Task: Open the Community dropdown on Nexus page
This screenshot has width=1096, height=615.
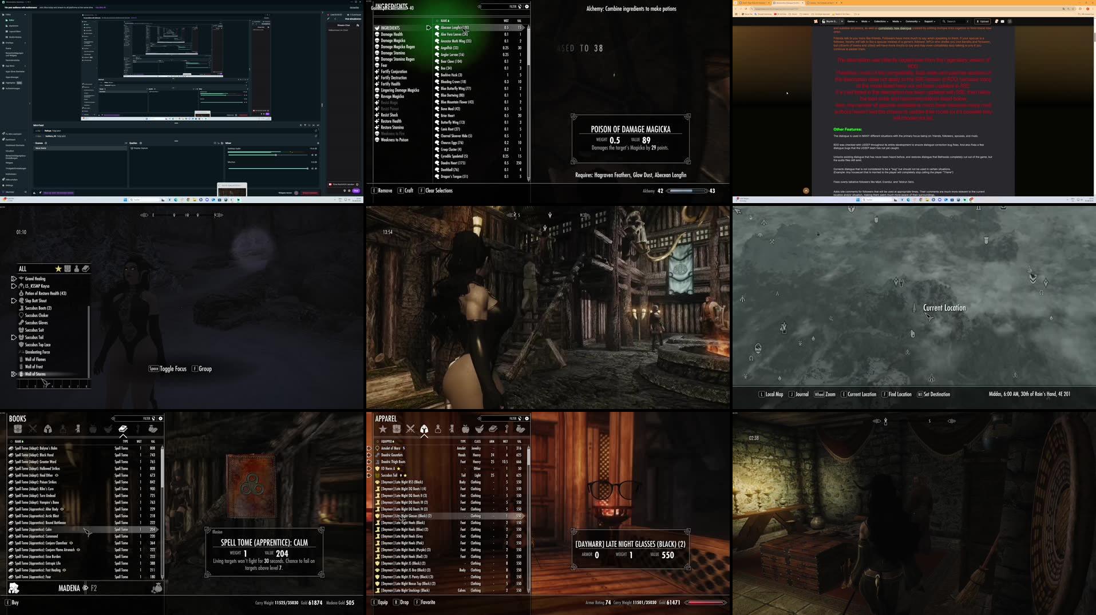Action: point(913,21)
